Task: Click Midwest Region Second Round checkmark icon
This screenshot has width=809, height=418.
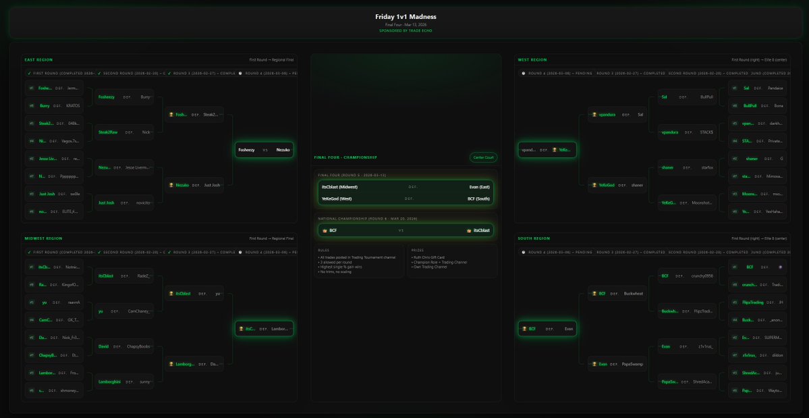Action: (100, 253)
